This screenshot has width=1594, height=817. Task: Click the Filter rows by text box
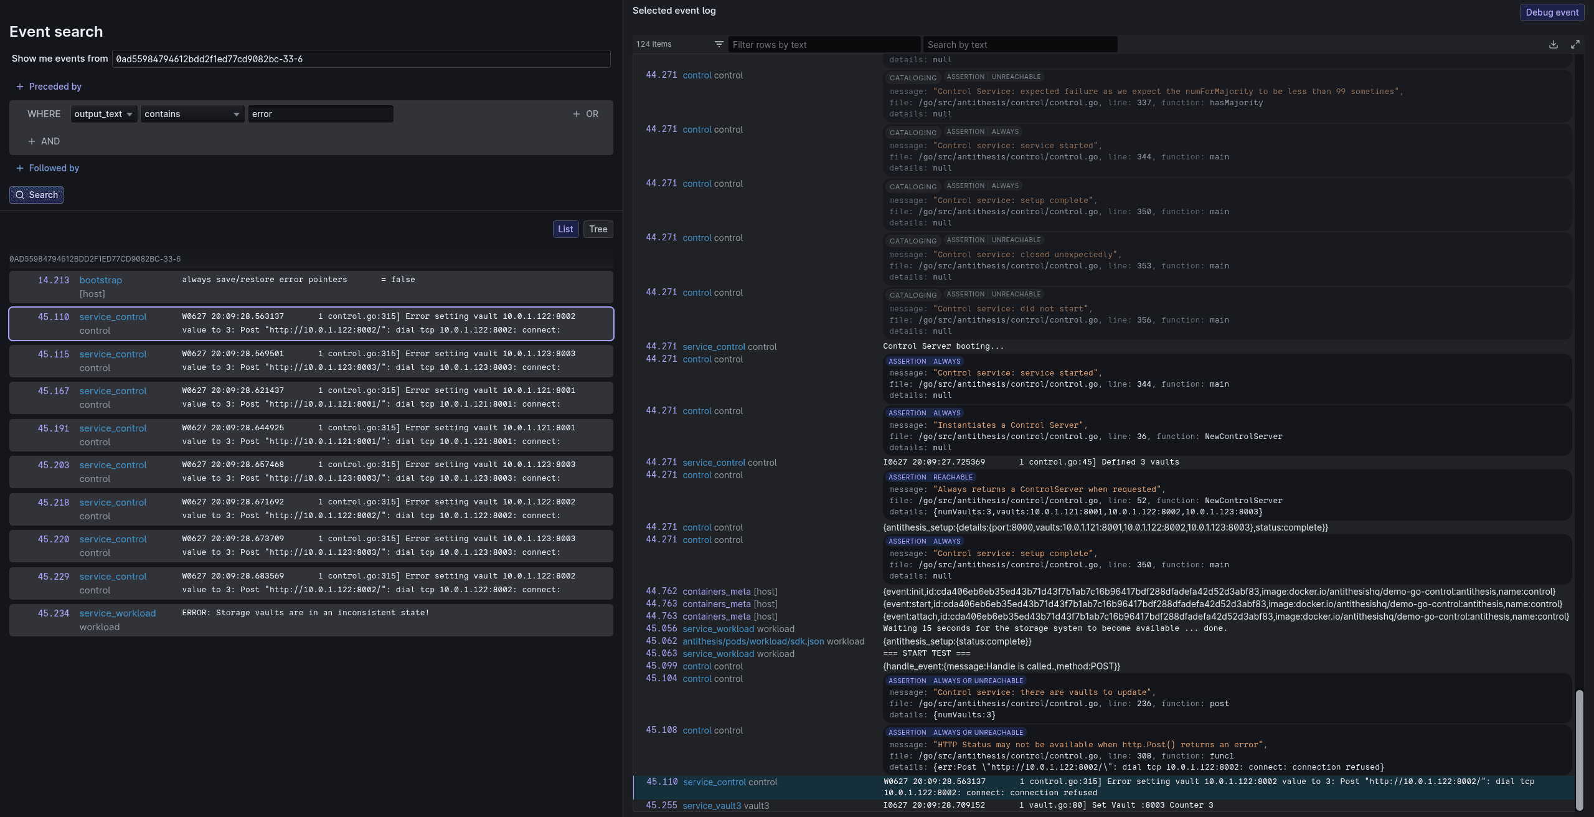[x=824, y=45]
